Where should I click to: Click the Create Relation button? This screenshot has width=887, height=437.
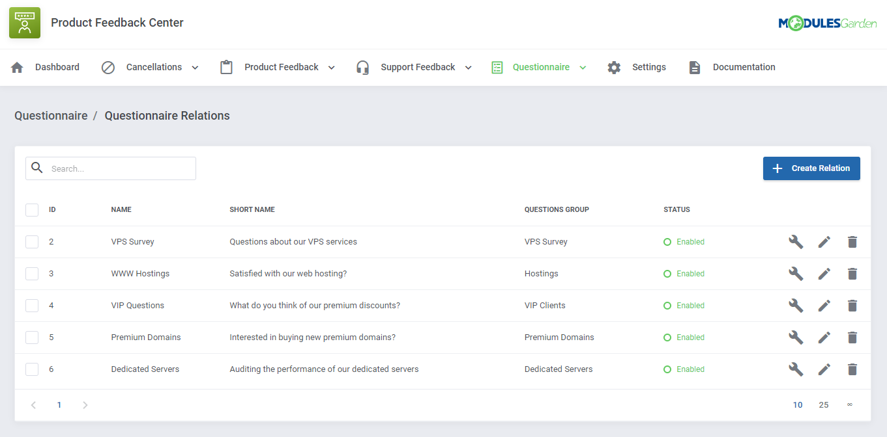(x=811, y=168)
